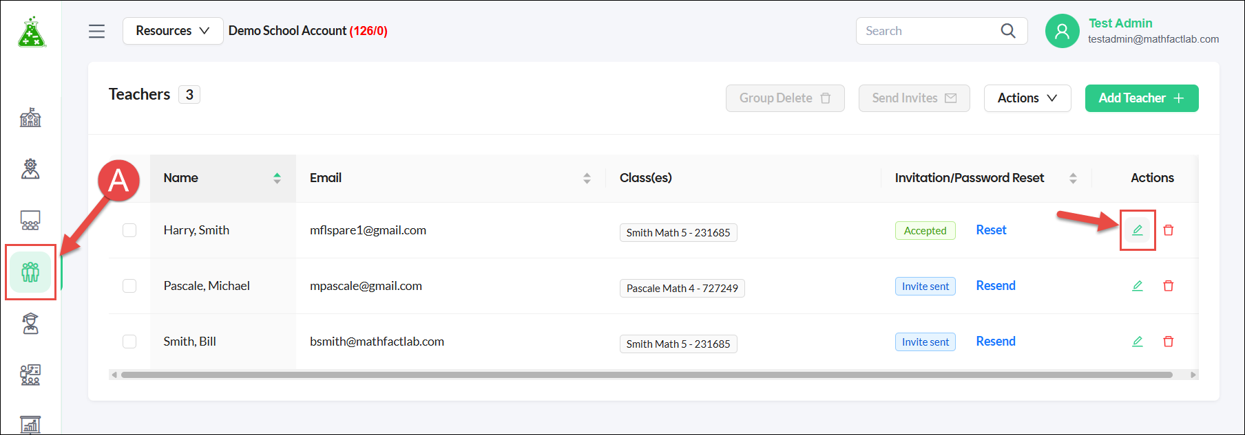Click Reset link for Harry, Smith
This screenshot has width=1245, height=435.
tap(991, 230)
